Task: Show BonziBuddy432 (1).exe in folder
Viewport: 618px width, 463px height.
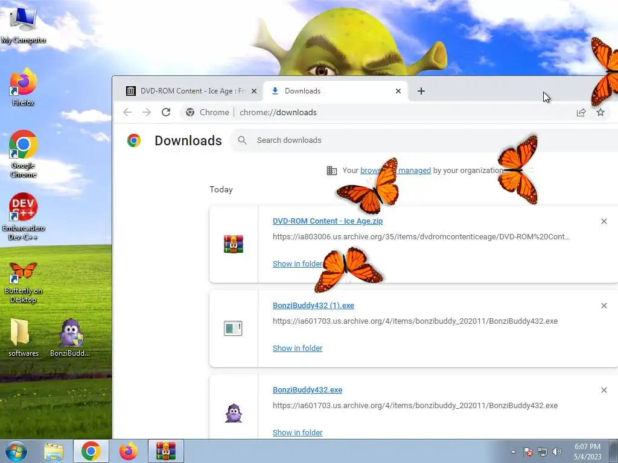Action: click(x=297, y=348)
